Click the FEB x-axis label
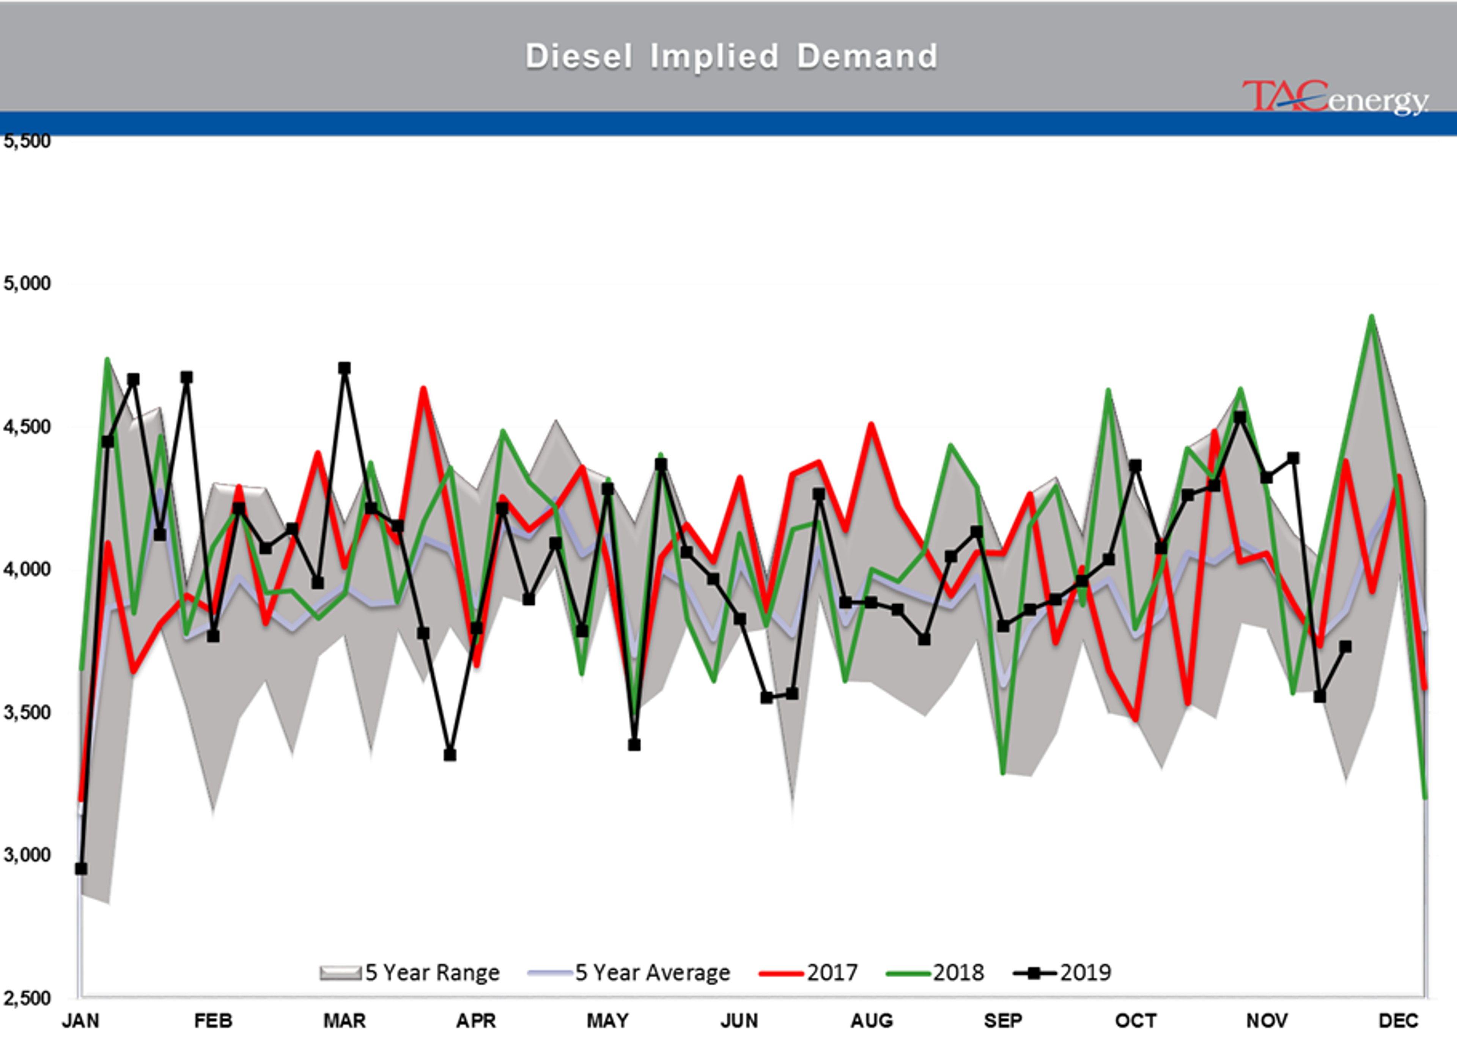 pos(212,1021)
